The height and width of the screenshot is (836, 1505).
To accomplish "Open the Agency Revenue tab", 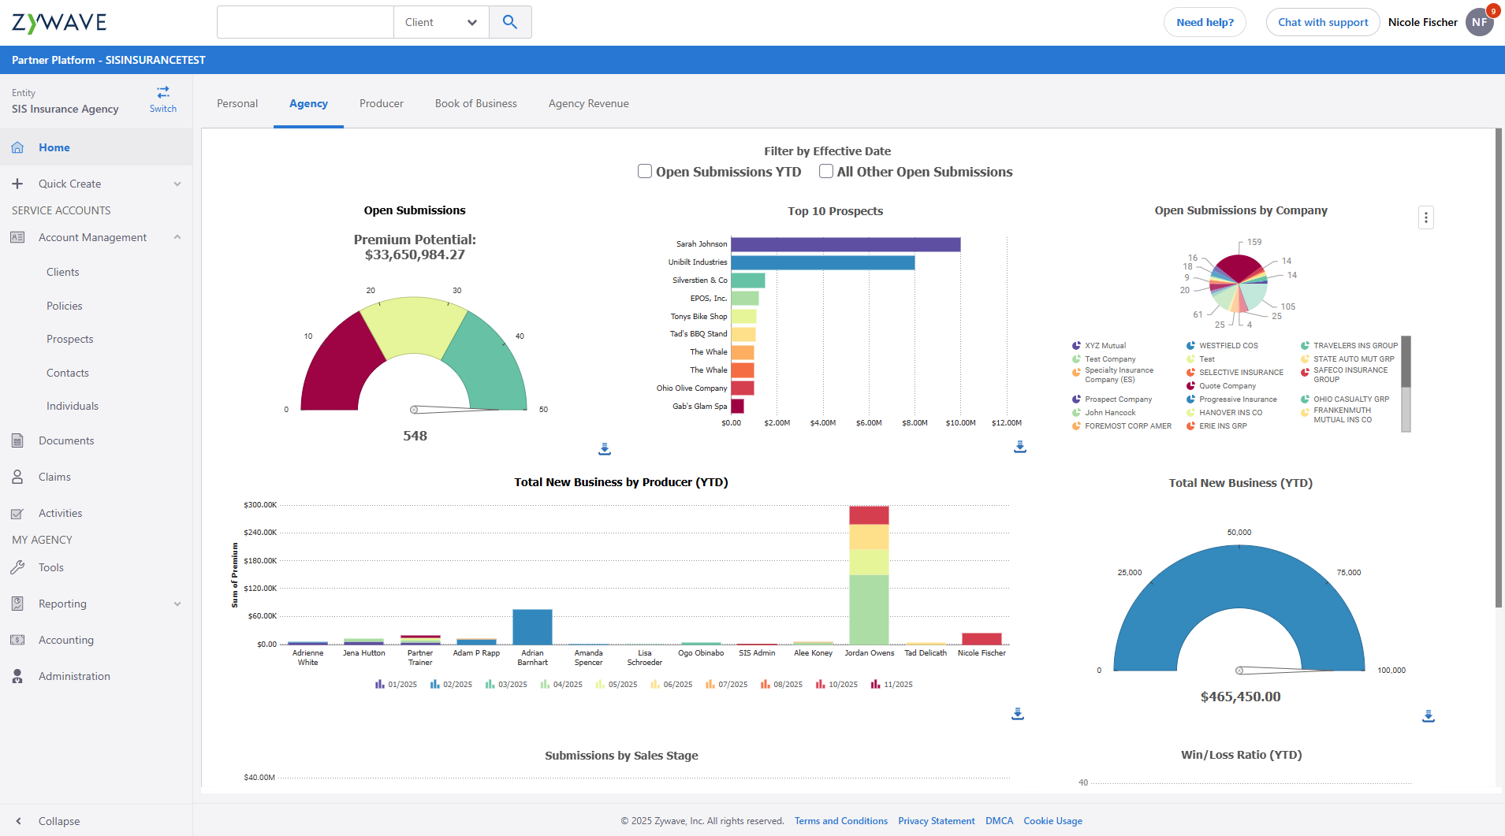I will coord(589,103).
